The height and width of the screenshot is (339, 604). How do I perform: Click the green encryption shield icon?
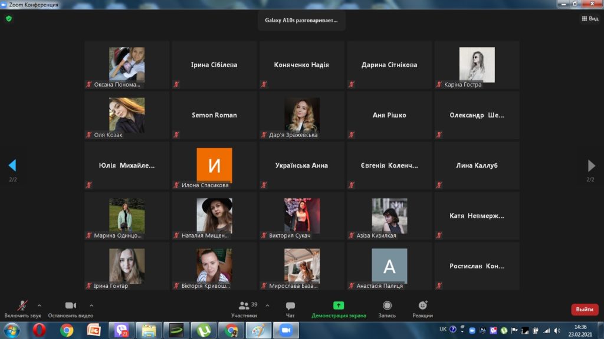pos(9,18)
